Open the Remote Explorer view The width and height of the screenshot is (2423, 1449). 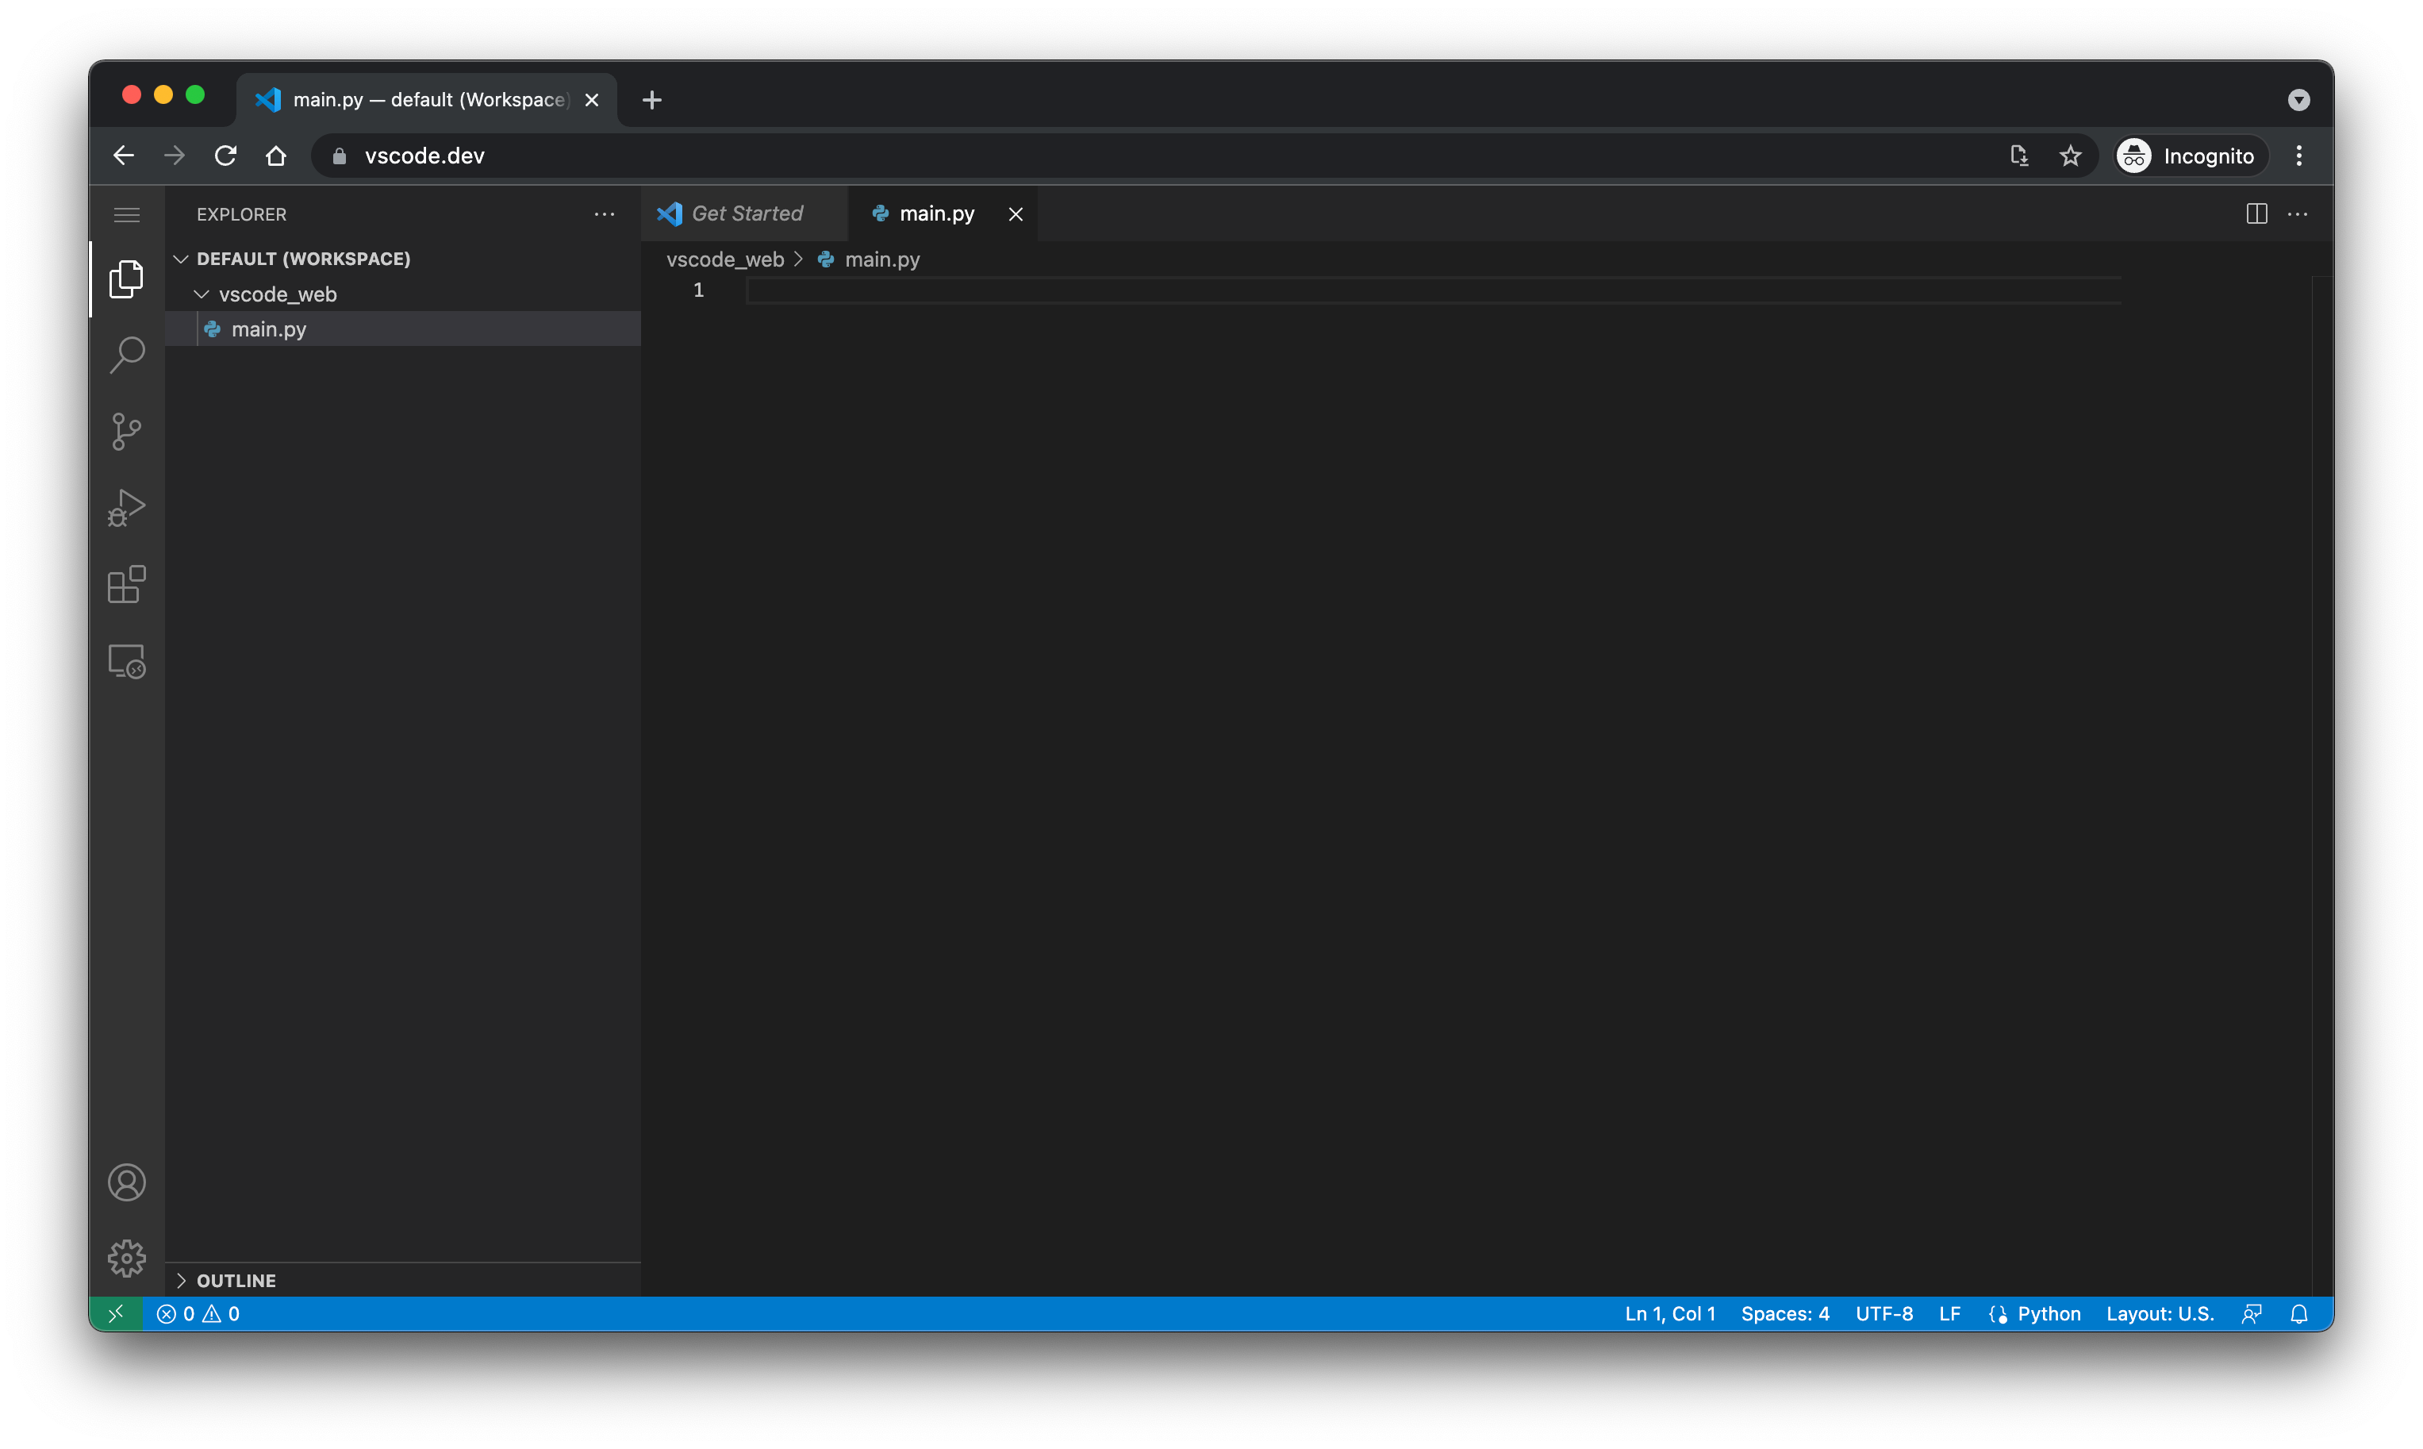click(x=127, y=661)
